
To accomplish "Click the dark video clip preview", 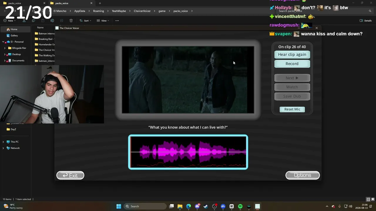I will tap(188, 80).
